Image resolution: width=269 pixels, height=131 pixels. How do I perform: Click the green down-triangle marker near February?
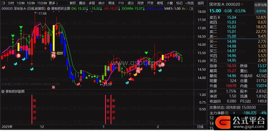(146, 53)
